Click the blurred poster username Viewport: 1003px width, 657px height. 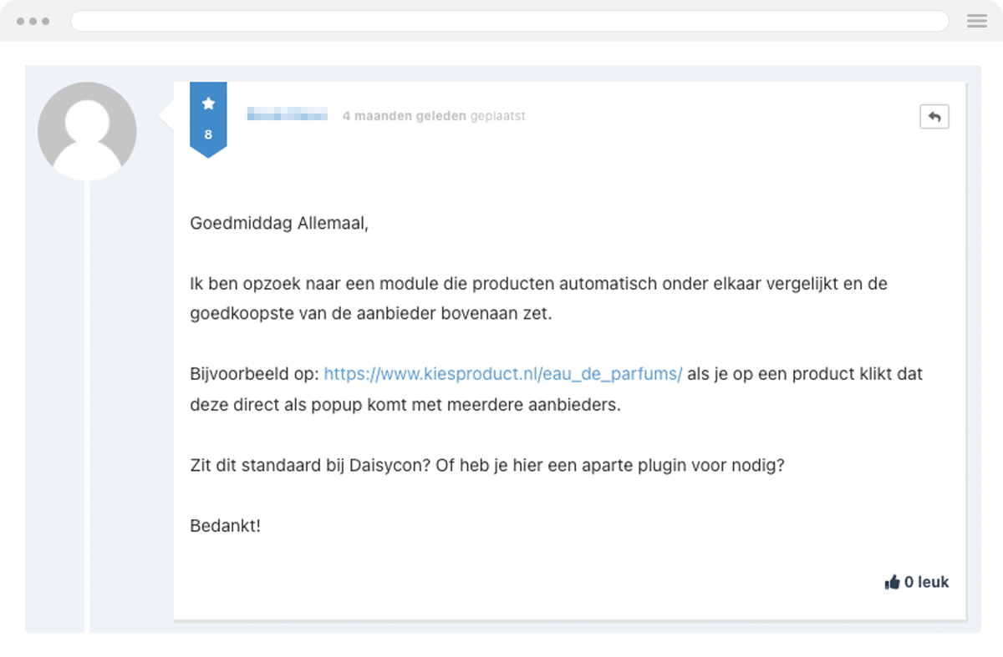(x=285, y=115)
